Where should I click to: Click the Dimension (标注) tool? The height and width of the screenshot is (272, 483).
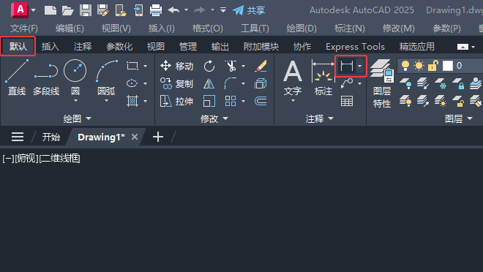(x=323, y=78)
